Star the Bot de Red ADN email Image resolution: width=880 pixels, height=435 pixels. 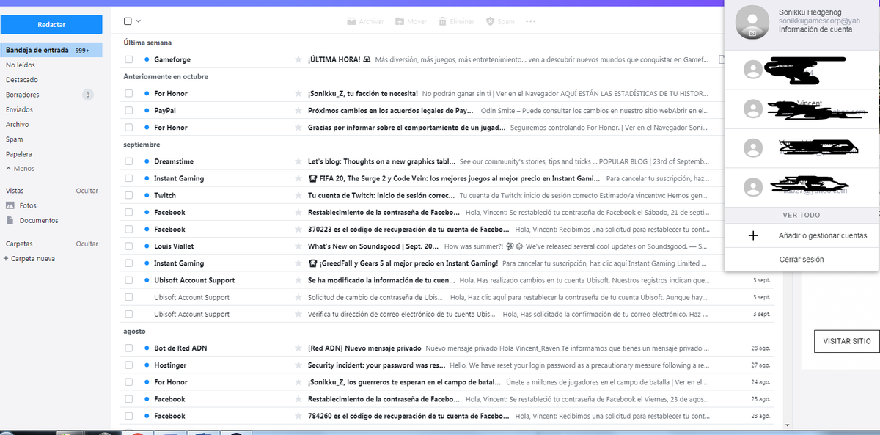298,348
